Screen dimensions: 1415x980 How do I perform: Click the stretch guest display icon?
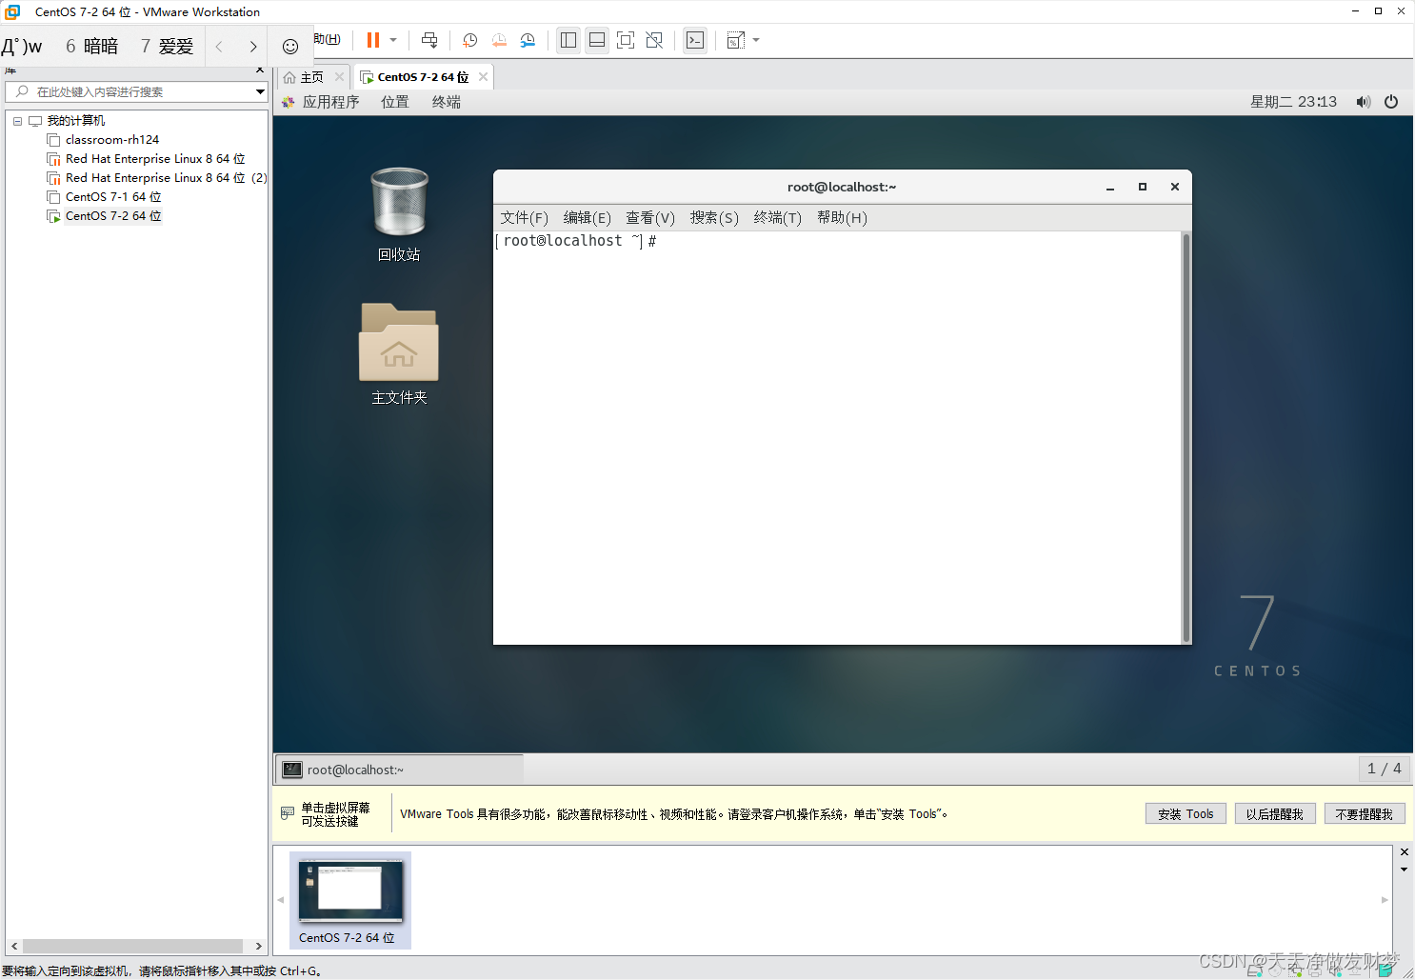(x=735, y=40)
